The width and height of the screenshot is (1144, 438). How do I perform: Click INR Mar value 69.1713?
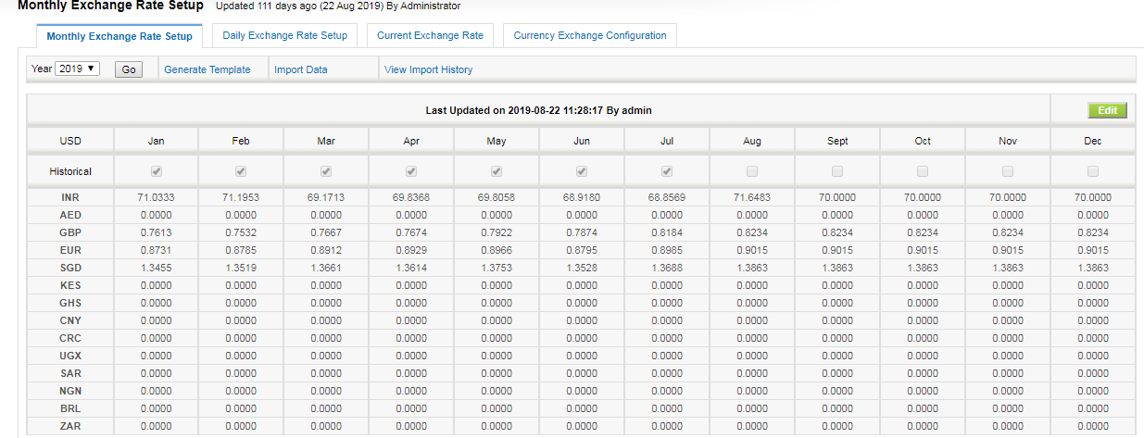(x=326, y=197)
